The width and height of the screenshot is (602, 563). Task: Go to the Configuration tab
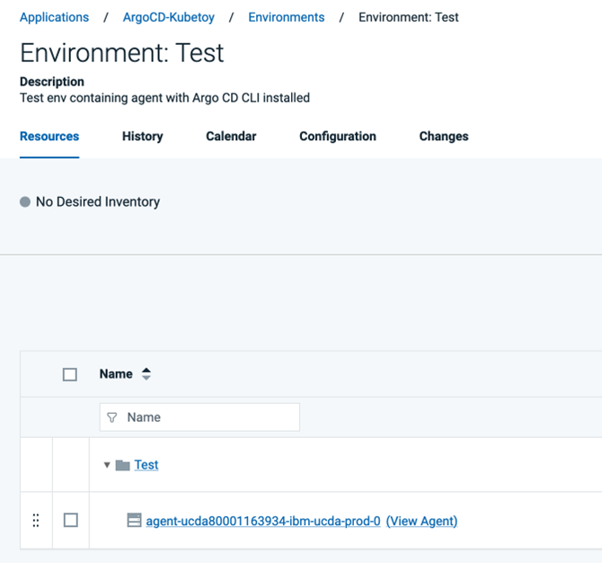[338, 137]
